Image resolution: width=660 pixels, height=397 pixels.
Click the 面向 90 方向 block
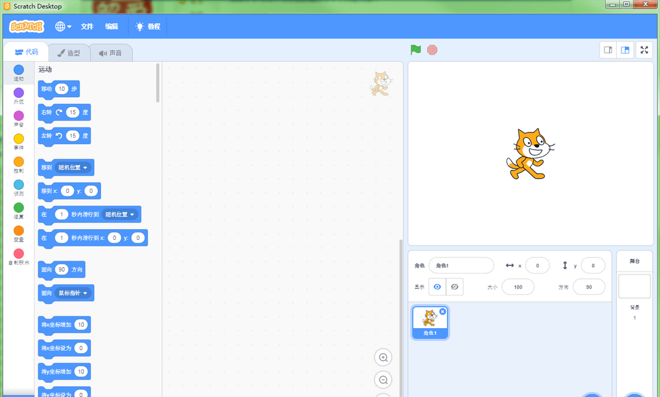pos(62,270)
